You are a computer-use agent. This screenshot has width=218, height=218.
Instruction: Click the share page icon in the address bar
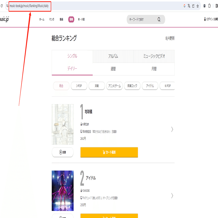click(193, 6)
